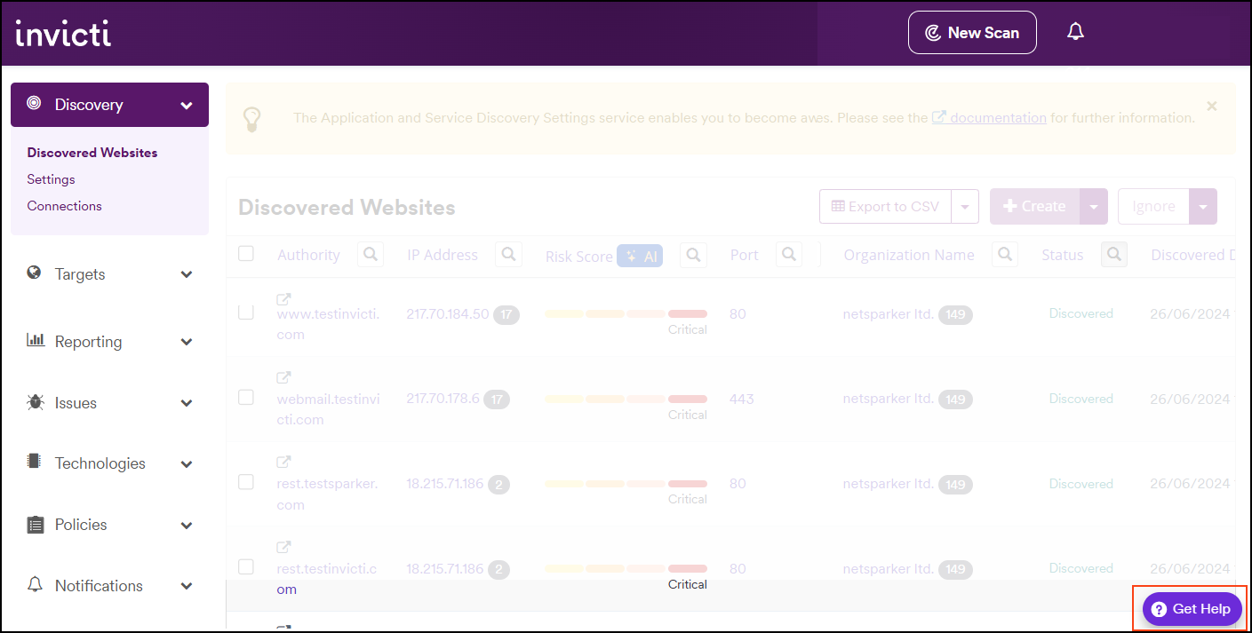
Task: Select the webmail.testinvicti.com row checkbox
Action: point(246,397)
